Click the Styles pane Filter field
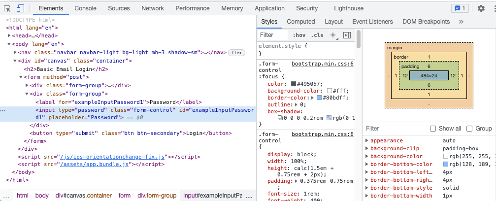 pos(273,35)
